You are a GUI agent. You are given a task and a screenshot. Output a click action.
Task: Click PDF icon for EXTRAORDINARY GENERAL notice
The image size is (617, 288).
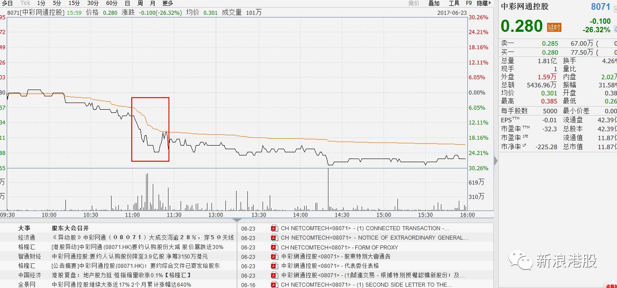tap(275, 238)
